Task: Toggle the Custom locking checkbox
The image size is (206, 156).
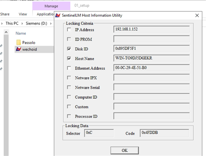Action: [69, 107]
